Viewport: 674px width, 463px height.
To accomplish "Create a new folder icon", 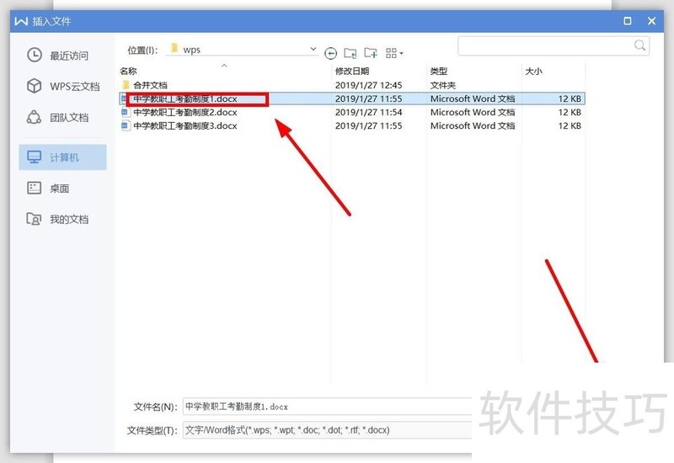I will pyautogui.click(x=371, y=53).
